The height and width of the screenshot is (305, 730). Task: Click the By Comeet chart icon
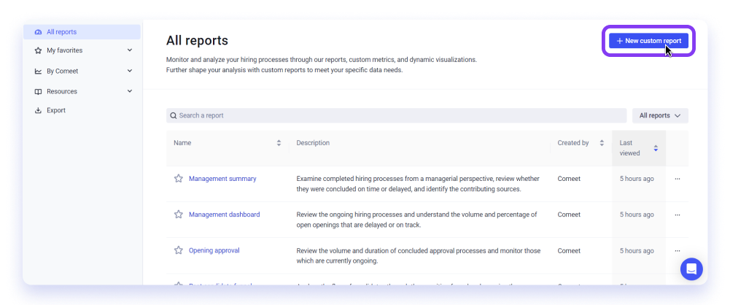pyautogui.click(x=38, y=72)
